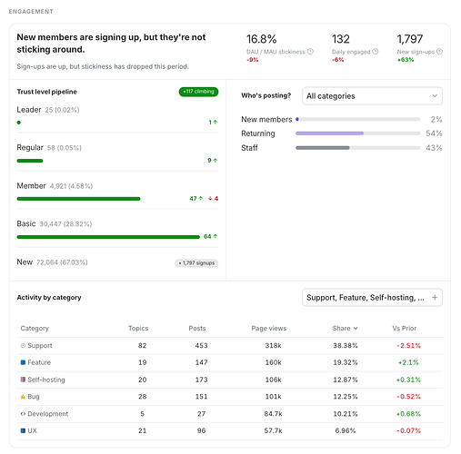Viewport: 461px width, 454px height.
Task: Click info icon next to DAU / MAU stickiness
Action: (310, 52)
